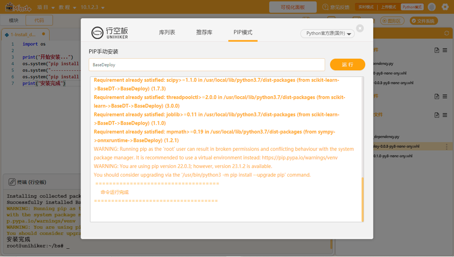Expand the 教程 dropdown menu
454x257 pixels.
point(67,7)
